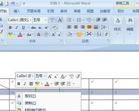Viewport: 139px width, 111px height.
Task: Click Format Painter in mini toolbar
Action: [x=78, y=76]
